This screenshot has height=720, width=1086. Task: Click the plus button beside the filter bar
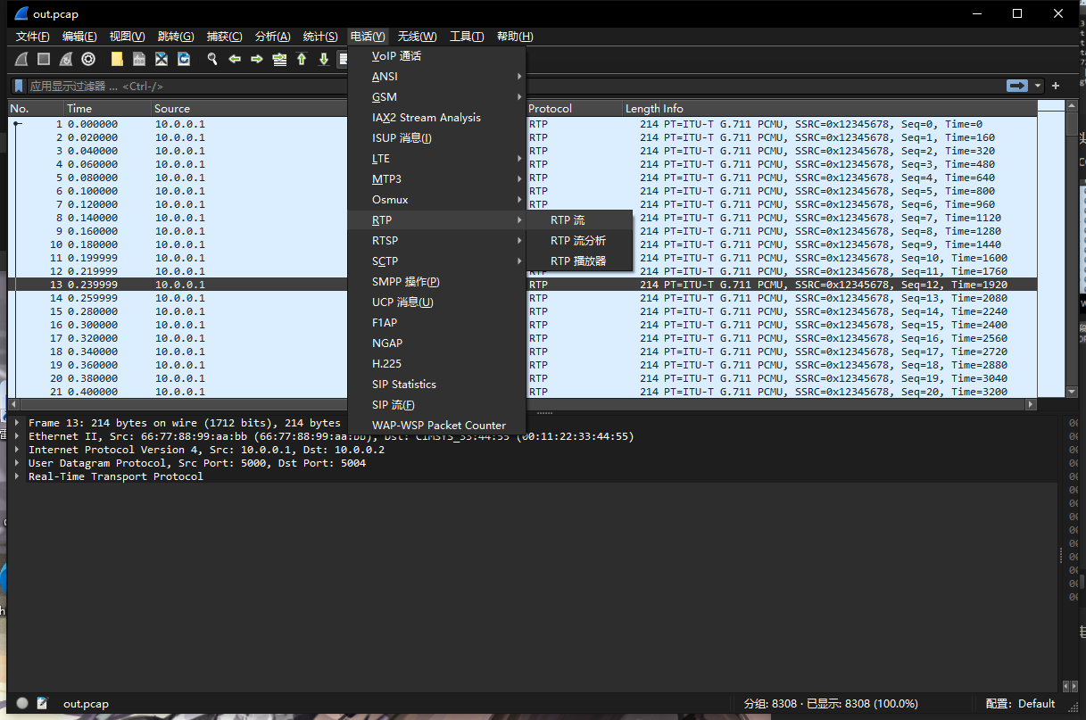(1056, 86)
